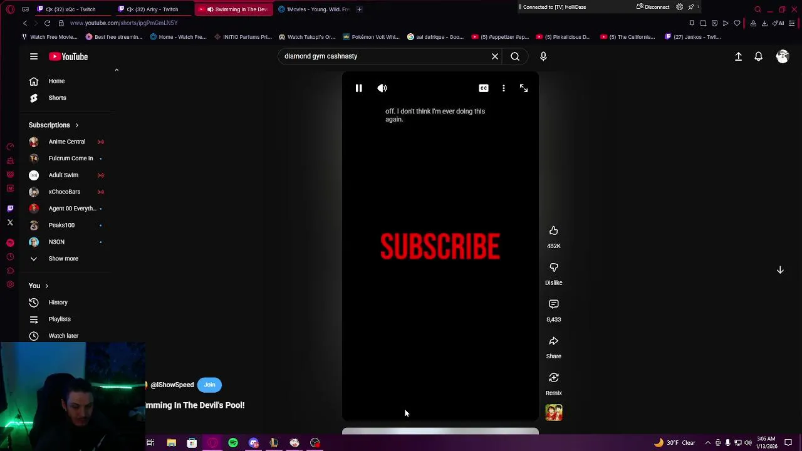Click the Join button for IShowSpeed
Image resolution: width=802 pixels, height=451 pixels.
209,385
